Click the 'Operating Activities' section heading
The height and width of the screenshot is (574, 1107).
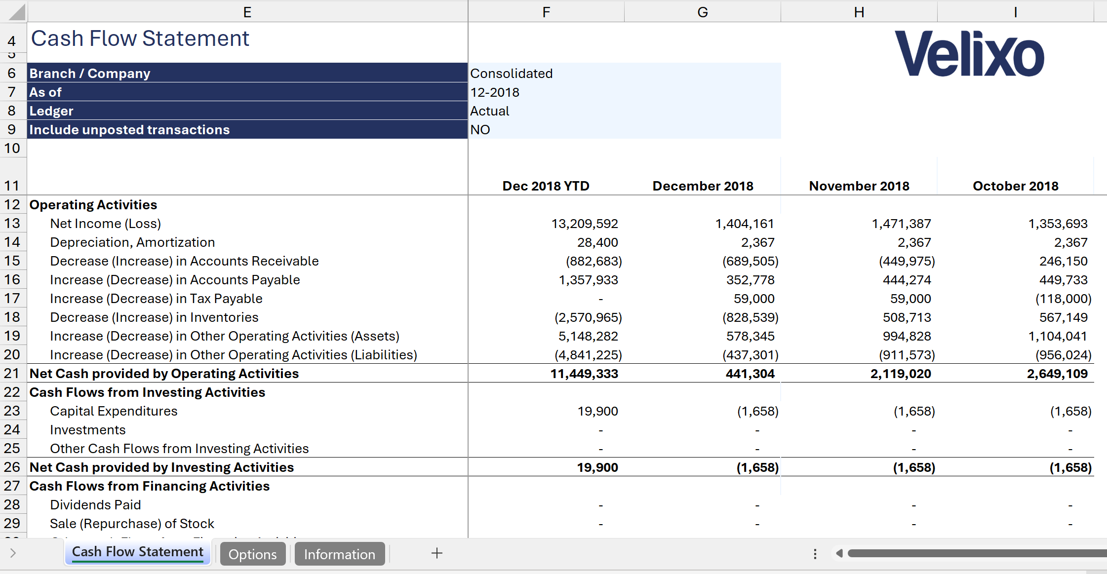(x=93, y=205)
